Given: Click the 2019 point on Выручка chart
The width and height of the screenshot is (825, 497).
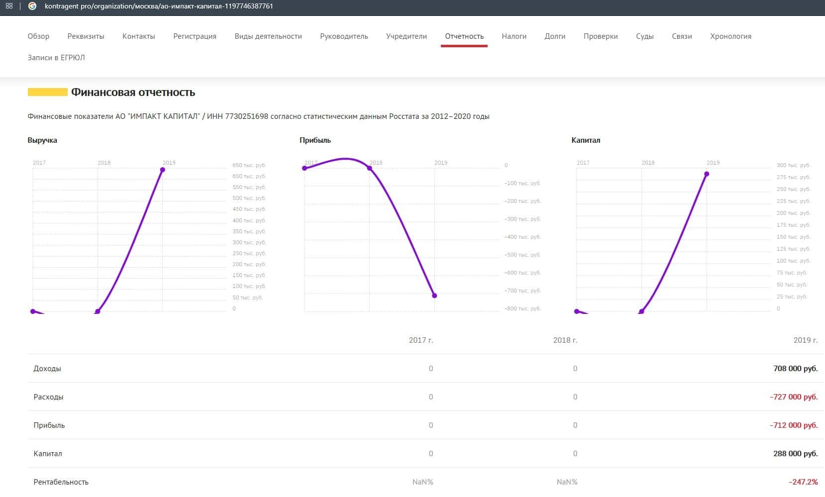Looking at the screenshot, I should click(x=163, y=170).
